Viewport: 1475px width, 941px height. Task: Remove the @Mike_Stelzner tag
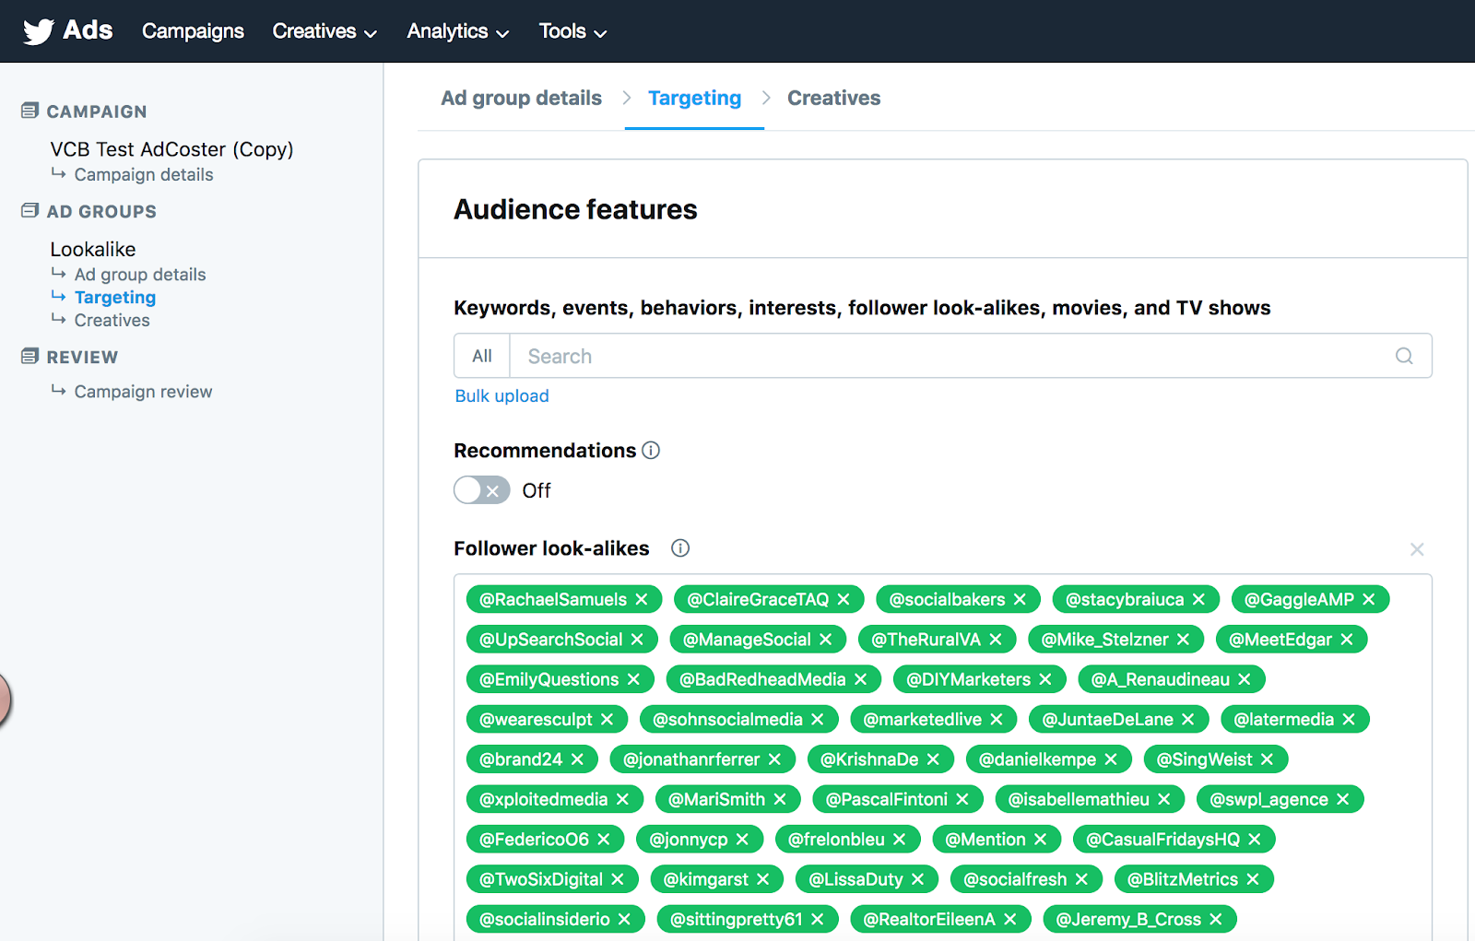click(x=1183, y=640)
